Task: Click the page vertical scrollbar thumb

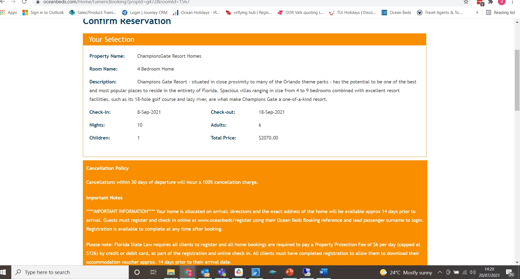Action: [x=517, y=80]
